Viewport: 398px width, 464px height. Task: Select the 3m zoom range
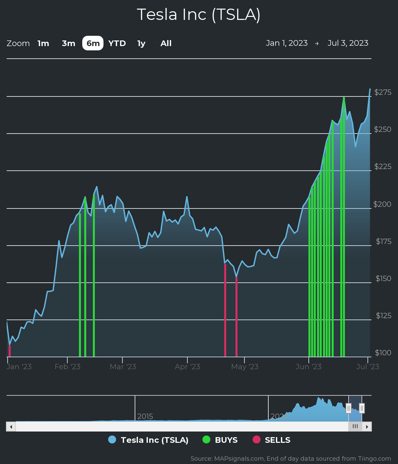pos(69,43)
